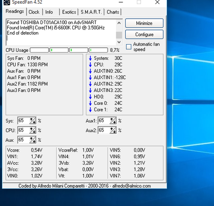
Task: Click the VIN3 1,28V reading
Action: pyautogui.click(x=128, y=169)
